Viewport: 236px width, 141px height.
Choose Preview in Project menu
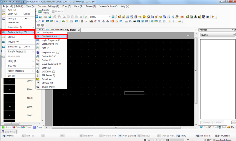tap(18, 42)
